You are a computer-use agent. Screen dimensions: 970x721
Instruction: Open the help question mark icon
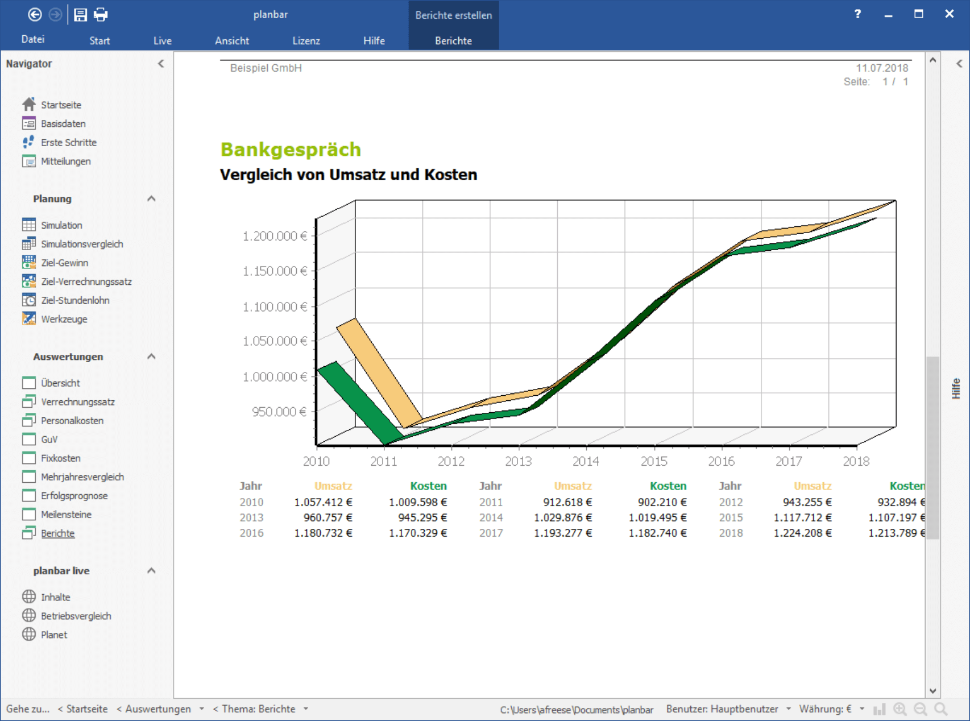click(x=857, y=14)
